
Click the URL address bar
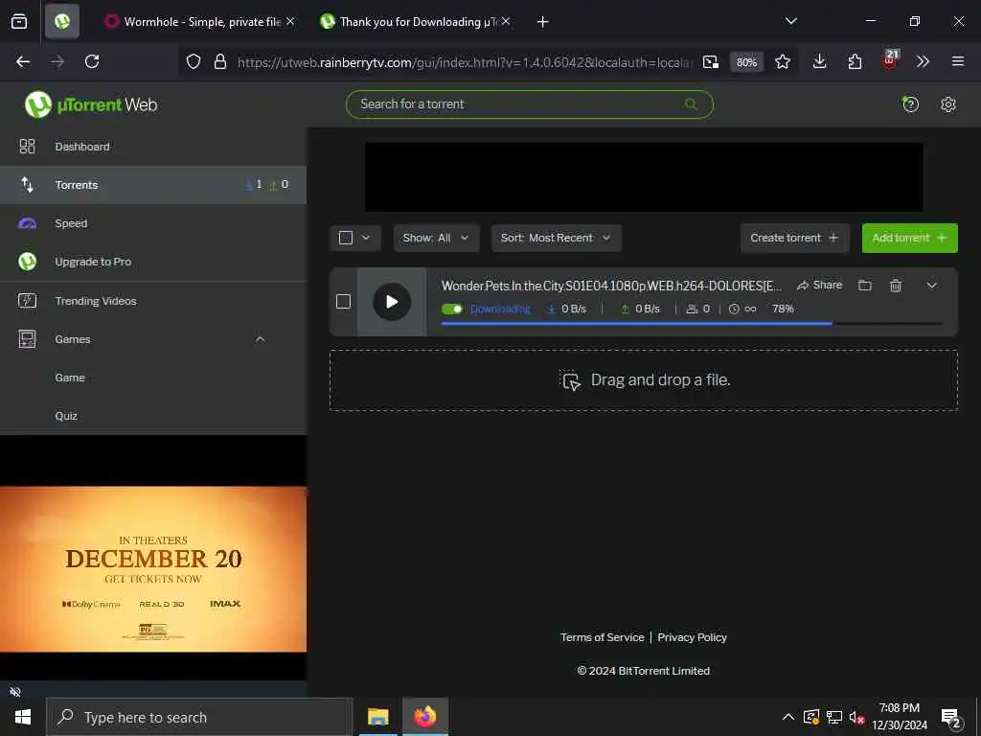[x=465, y=62]
